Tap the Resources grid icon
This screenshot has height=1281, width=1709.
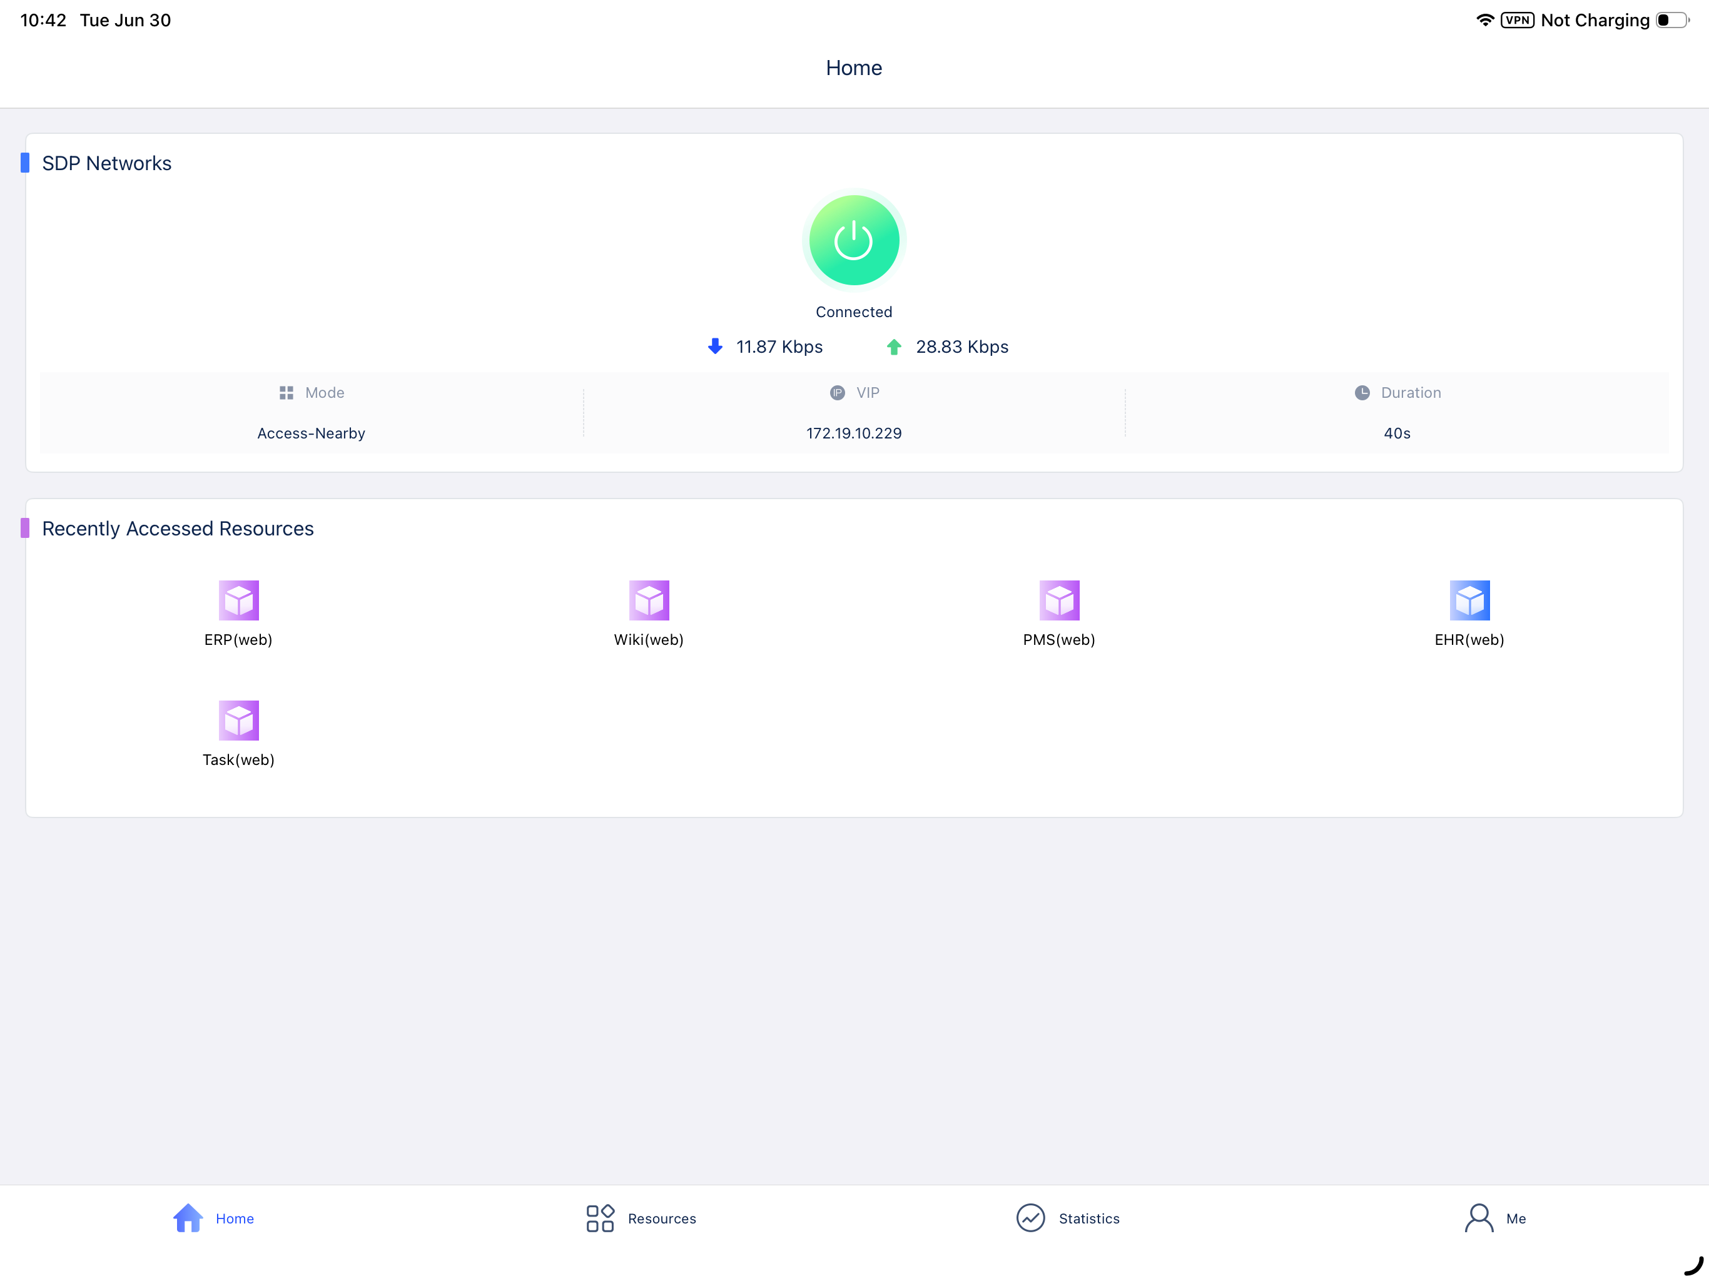pos(601,1218)
